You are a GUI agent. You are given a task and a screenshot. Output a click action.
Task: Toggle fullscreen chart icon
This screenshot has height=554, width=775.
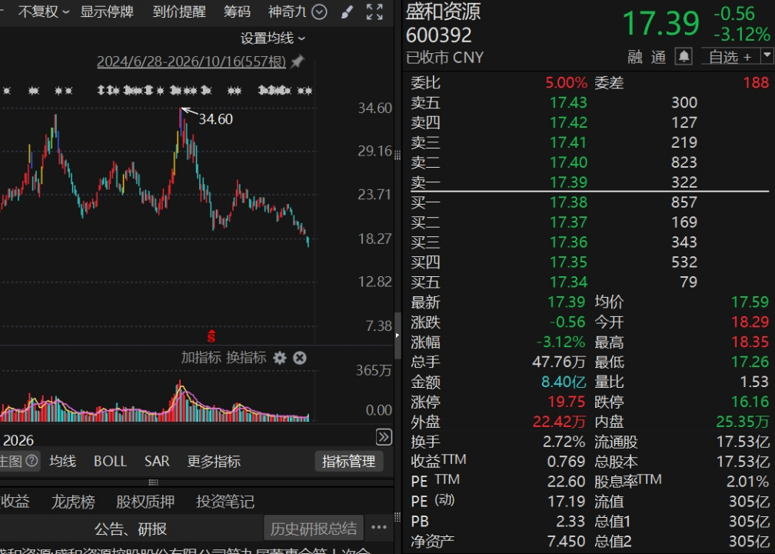[x=374, y=12]
